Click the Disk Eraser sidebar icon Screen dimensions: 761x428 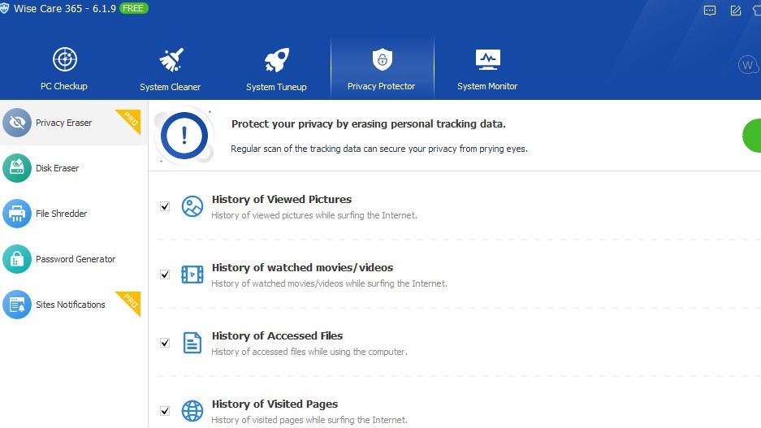(x=17, y=168)
